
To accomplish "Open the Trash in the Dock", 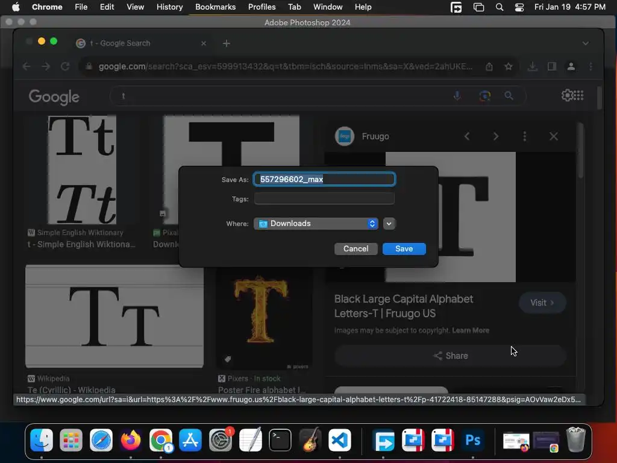I will [x=575, y=439].
